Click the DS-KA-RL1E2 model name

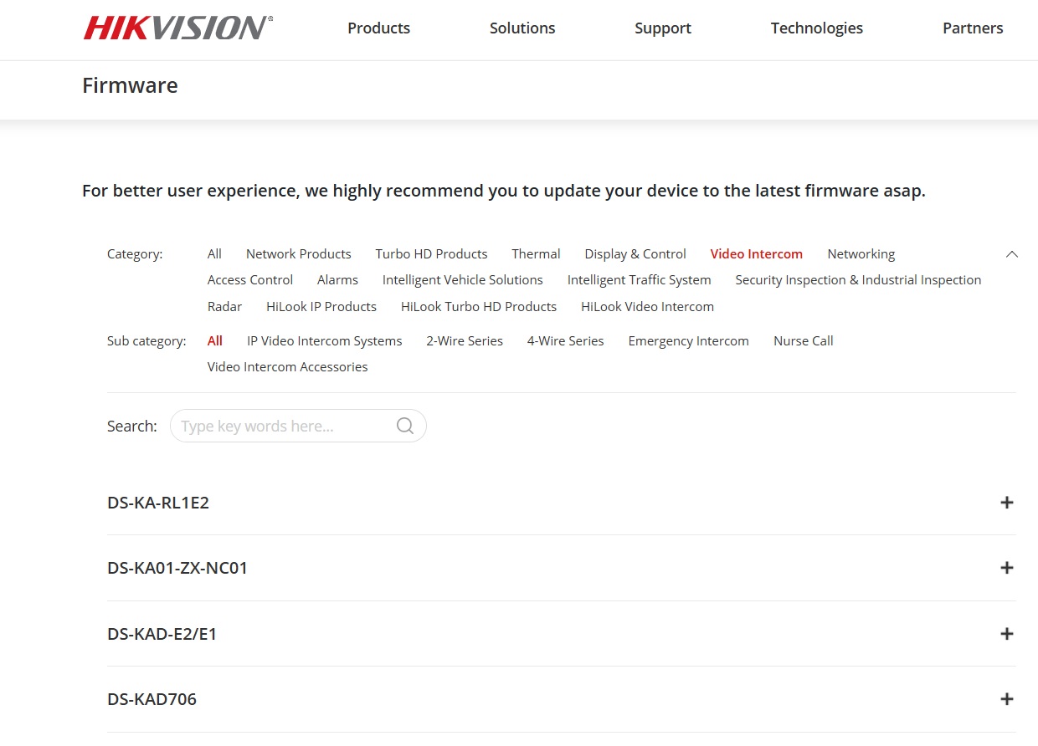pos(158,503)
